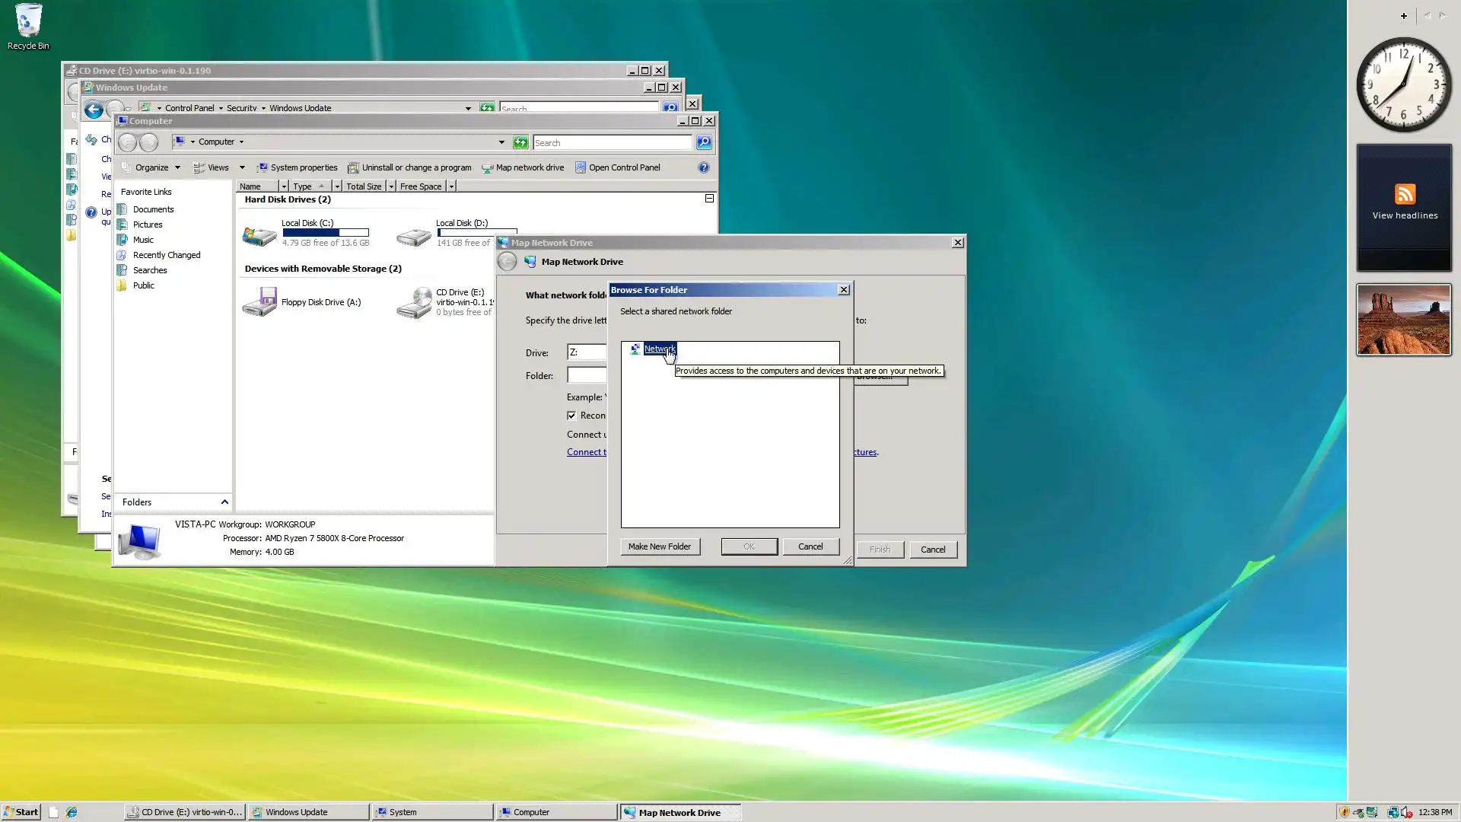Collapse the Hard Disk Drives group
The width and height of the screenshot is (1461, 822).
709,199
